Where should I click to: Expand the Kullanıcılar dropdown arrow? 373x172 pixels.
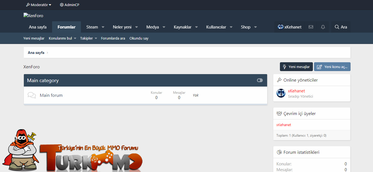coord(231,27)
